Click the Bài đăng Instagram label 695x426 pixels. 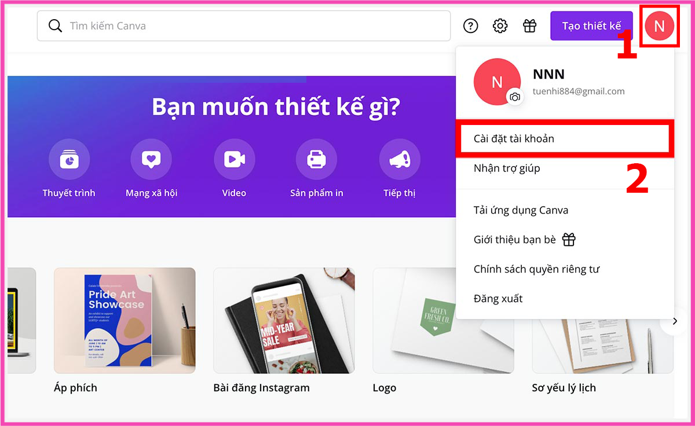click(x=261, y=388)
